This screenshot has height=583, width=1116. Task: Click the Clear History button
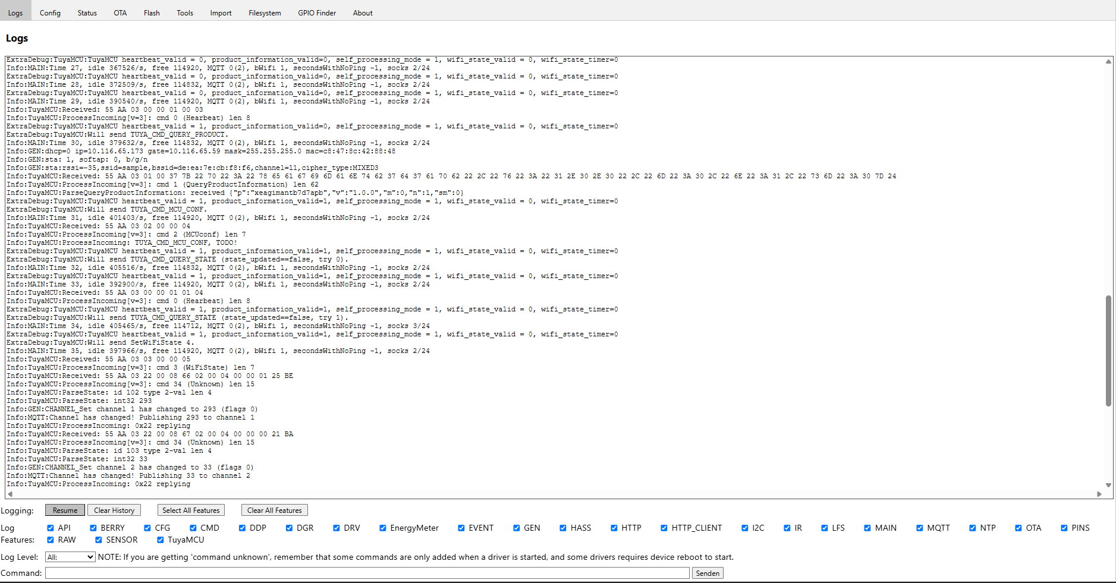114,510
